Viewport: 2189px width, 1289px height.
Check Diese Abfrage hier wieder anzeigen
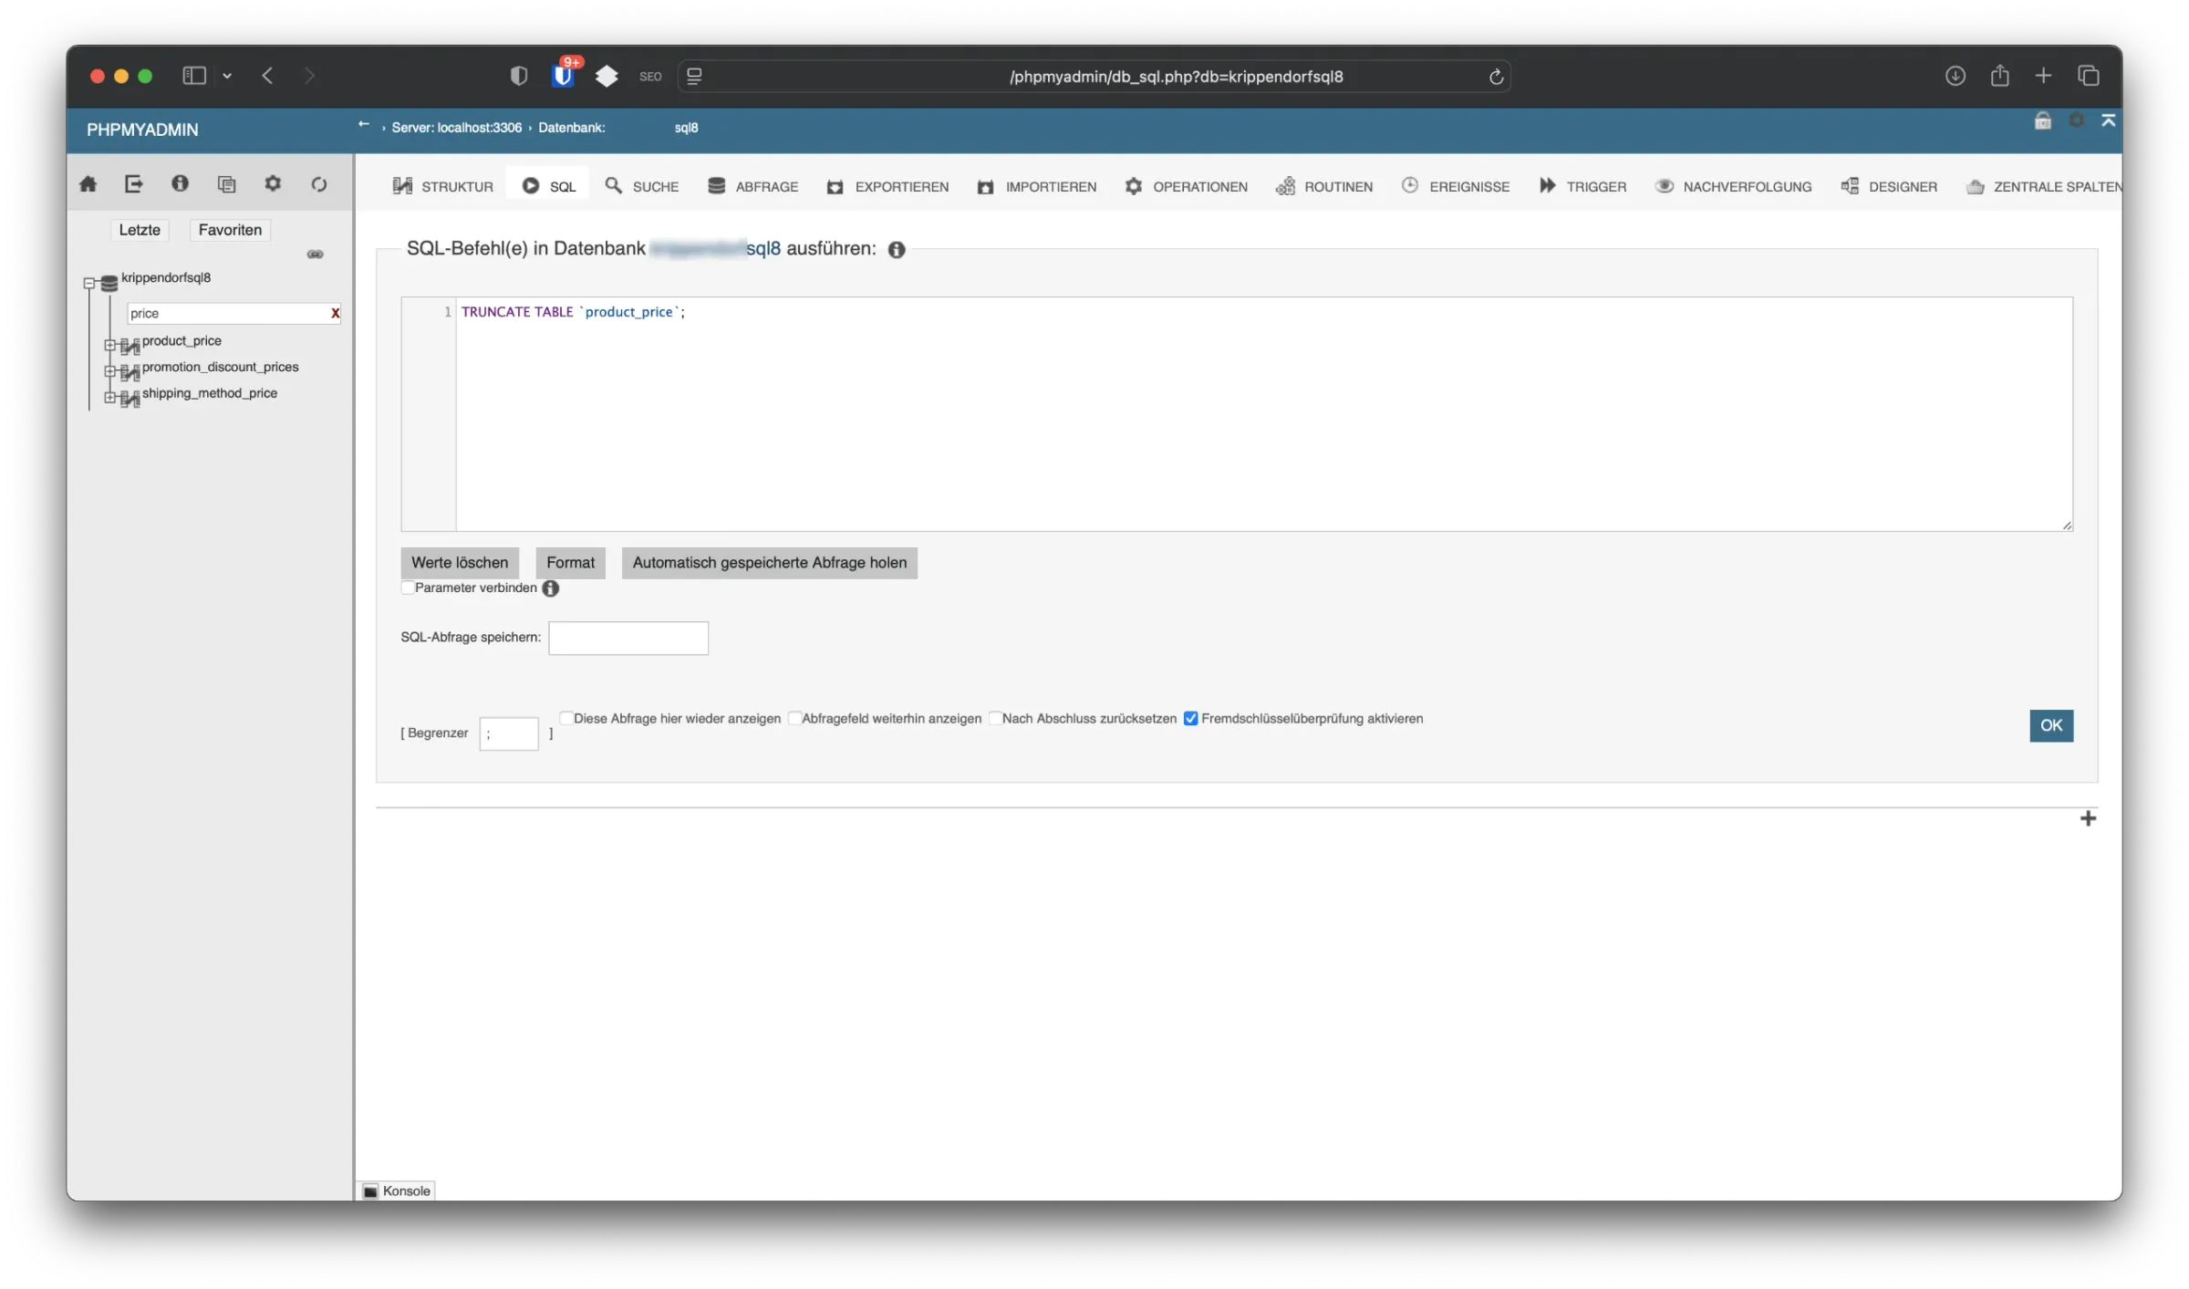tap(566, 718)
